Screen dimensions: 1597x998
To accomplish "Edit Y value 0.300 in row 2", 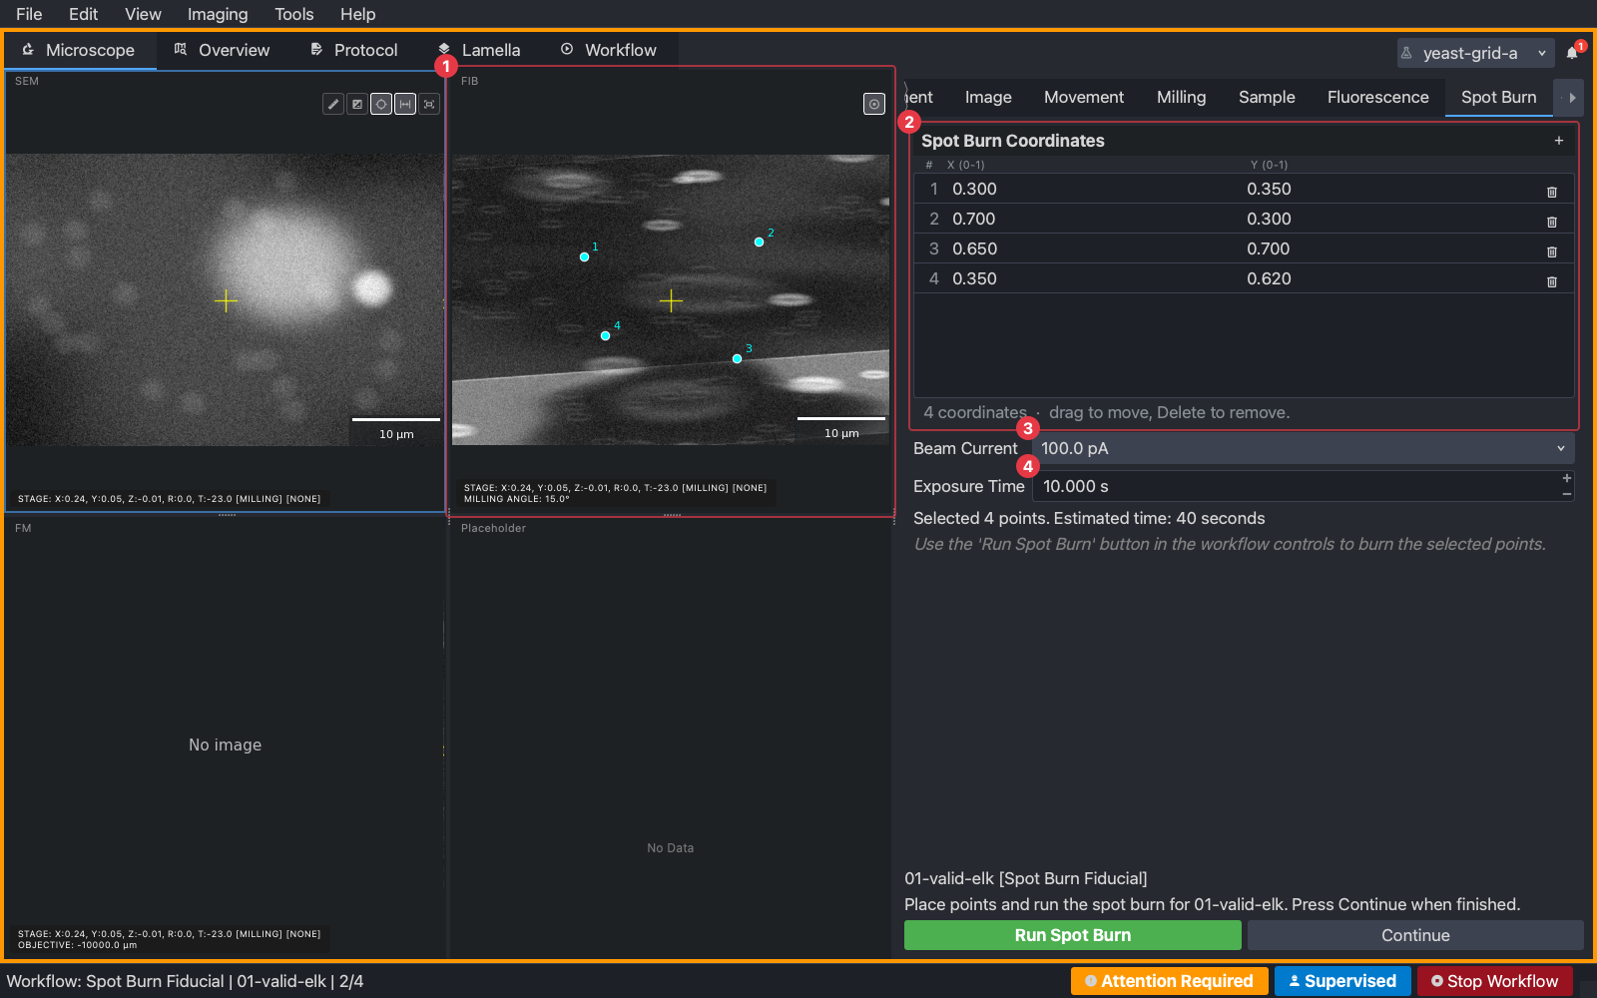I will pyautogui.click(x=1269, y=219).
